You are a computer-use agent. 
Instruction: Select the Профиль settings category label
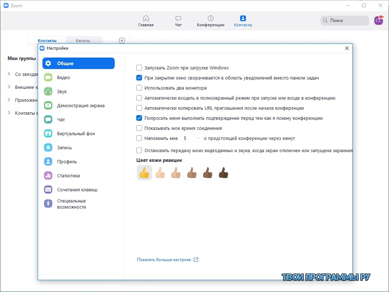(x=67, y=162)
